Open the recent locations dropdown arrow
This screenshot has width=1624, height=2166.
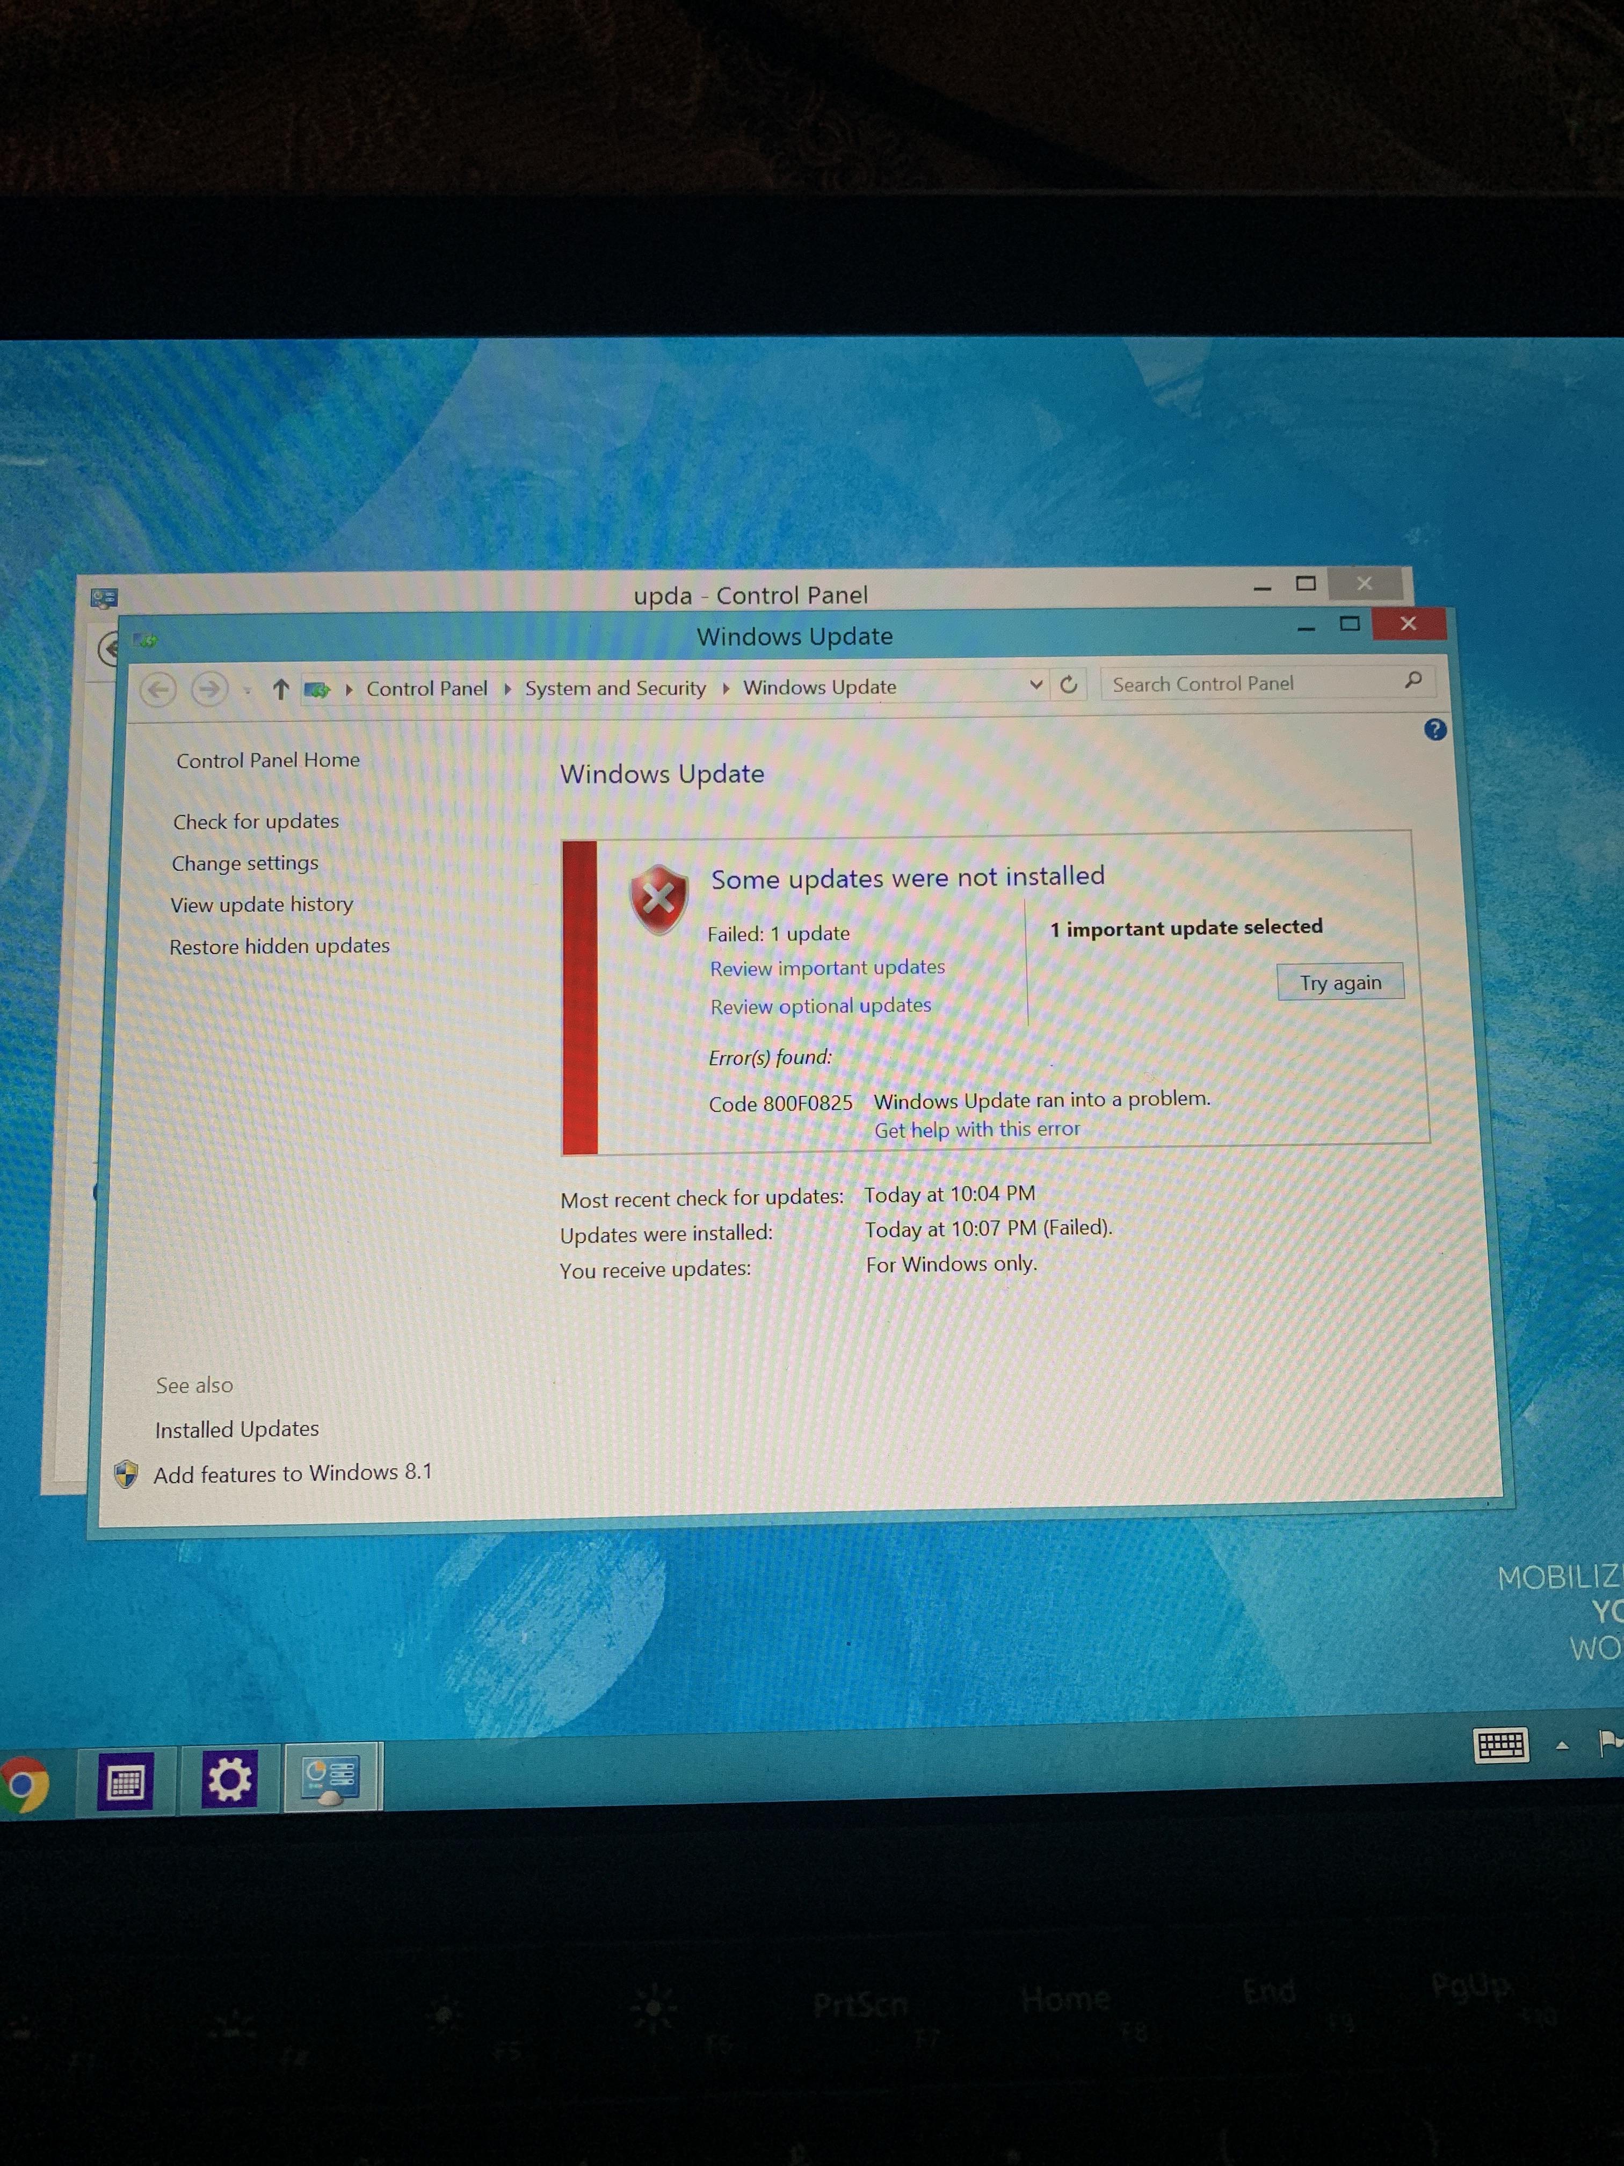coord(248,690)
